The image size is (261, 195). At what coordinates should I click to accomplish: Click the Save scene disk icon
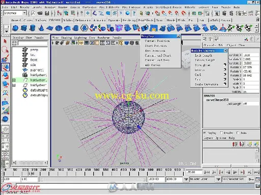tap(47, 13)
